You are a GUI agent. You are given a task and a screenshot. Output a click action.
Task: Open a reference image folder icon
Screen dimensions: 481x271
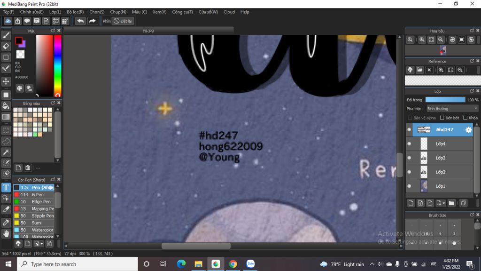coord(419,70)
